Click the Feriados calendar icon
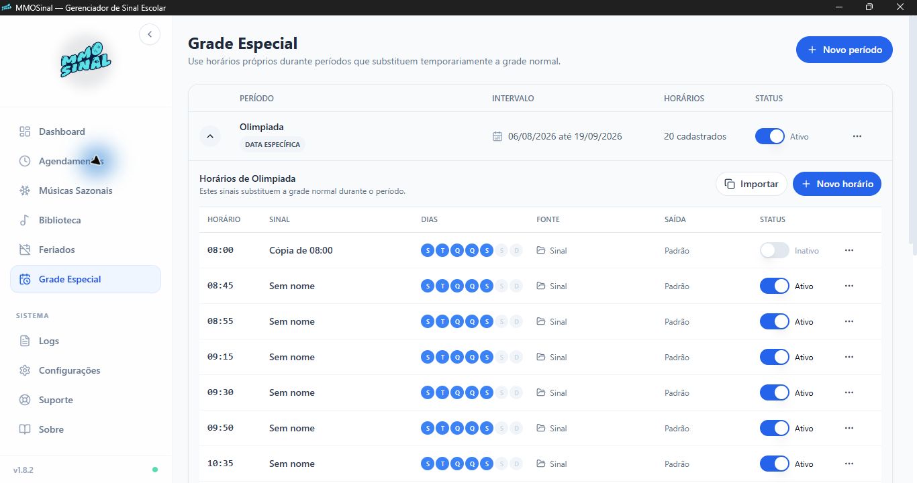This screenshot has width=917, height=483. tap(25, 250)
